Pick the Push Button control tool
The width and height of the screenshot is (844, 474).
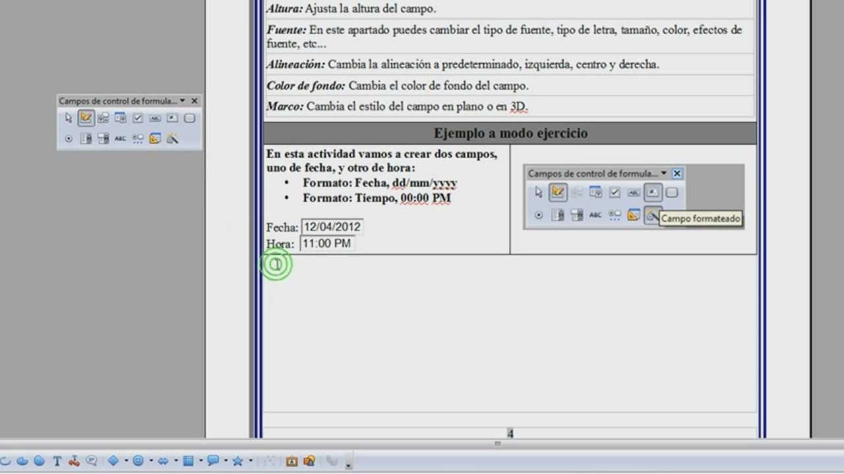[190, 118]
